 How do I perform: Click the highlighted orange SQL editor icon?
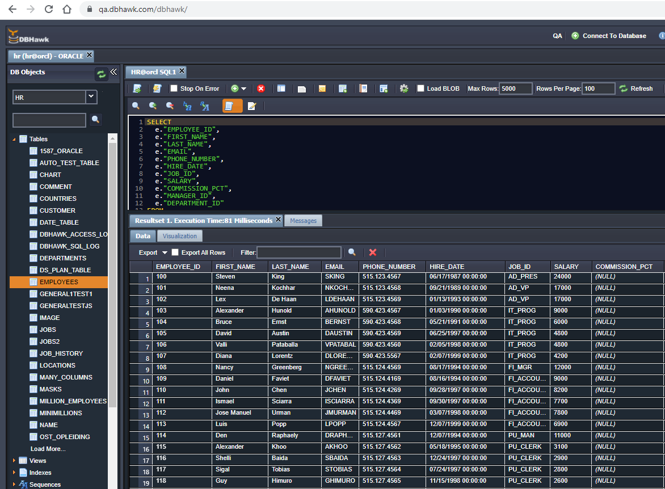233,106
